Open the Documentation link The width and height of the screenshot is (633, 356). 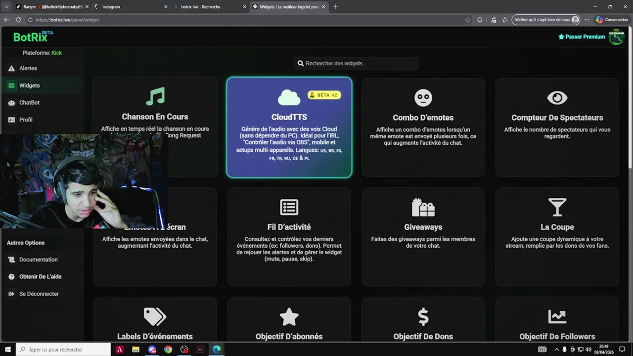(x=39, y=260)
